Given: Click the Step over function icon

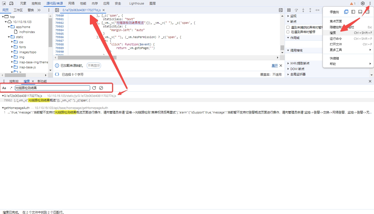Looking at the screenshot, I should 296,10.
